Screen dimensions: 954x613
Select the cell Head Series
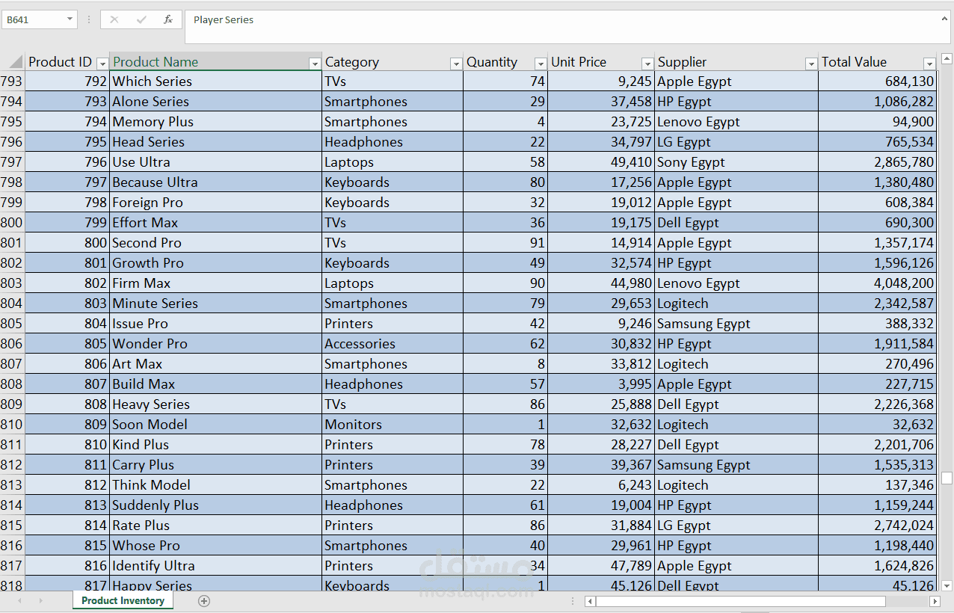tap(215, 142)
